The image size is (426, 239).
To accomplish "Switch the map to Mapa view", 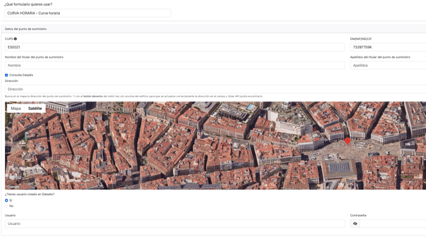I will 16,108.
